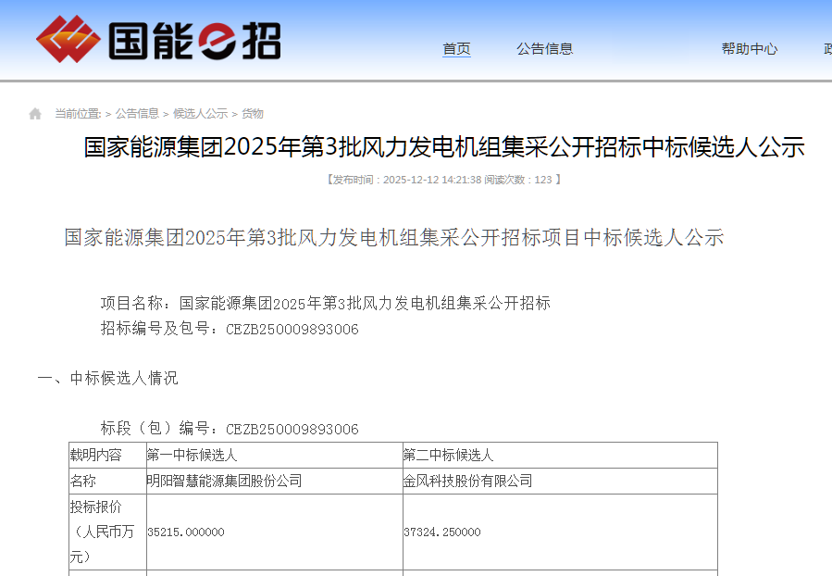
Task: Click the publish time and read count line
Action: click(x=443, y=180)
